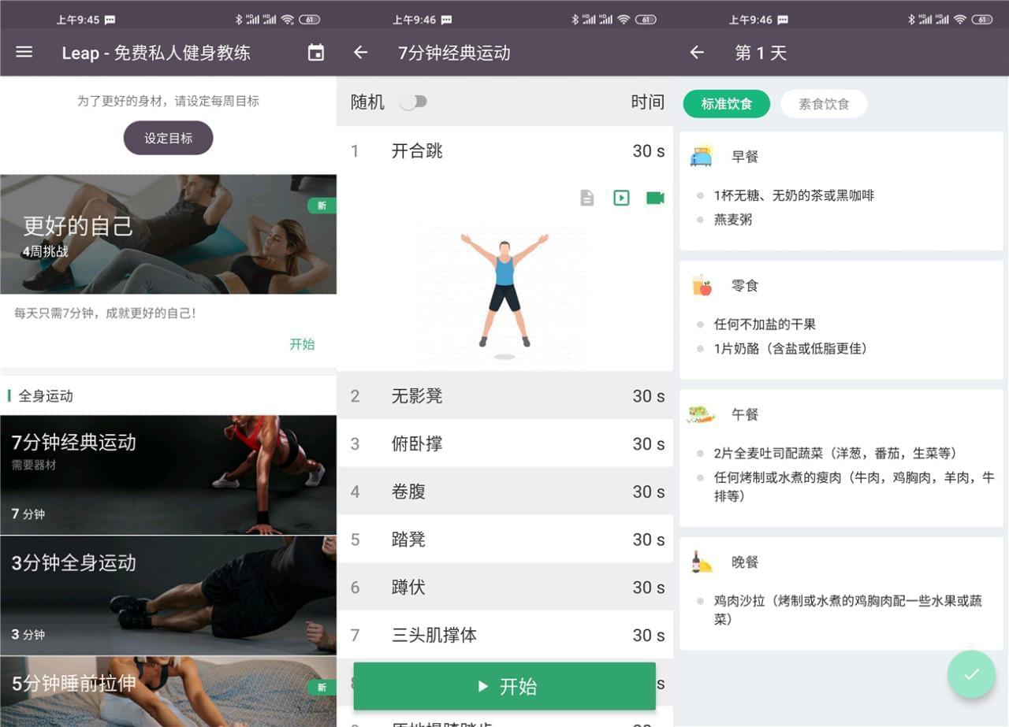Go back from 第 1 天 screen
This screenshot has height=727, width=1009.
pyautogui.click(x=697, y=53)
